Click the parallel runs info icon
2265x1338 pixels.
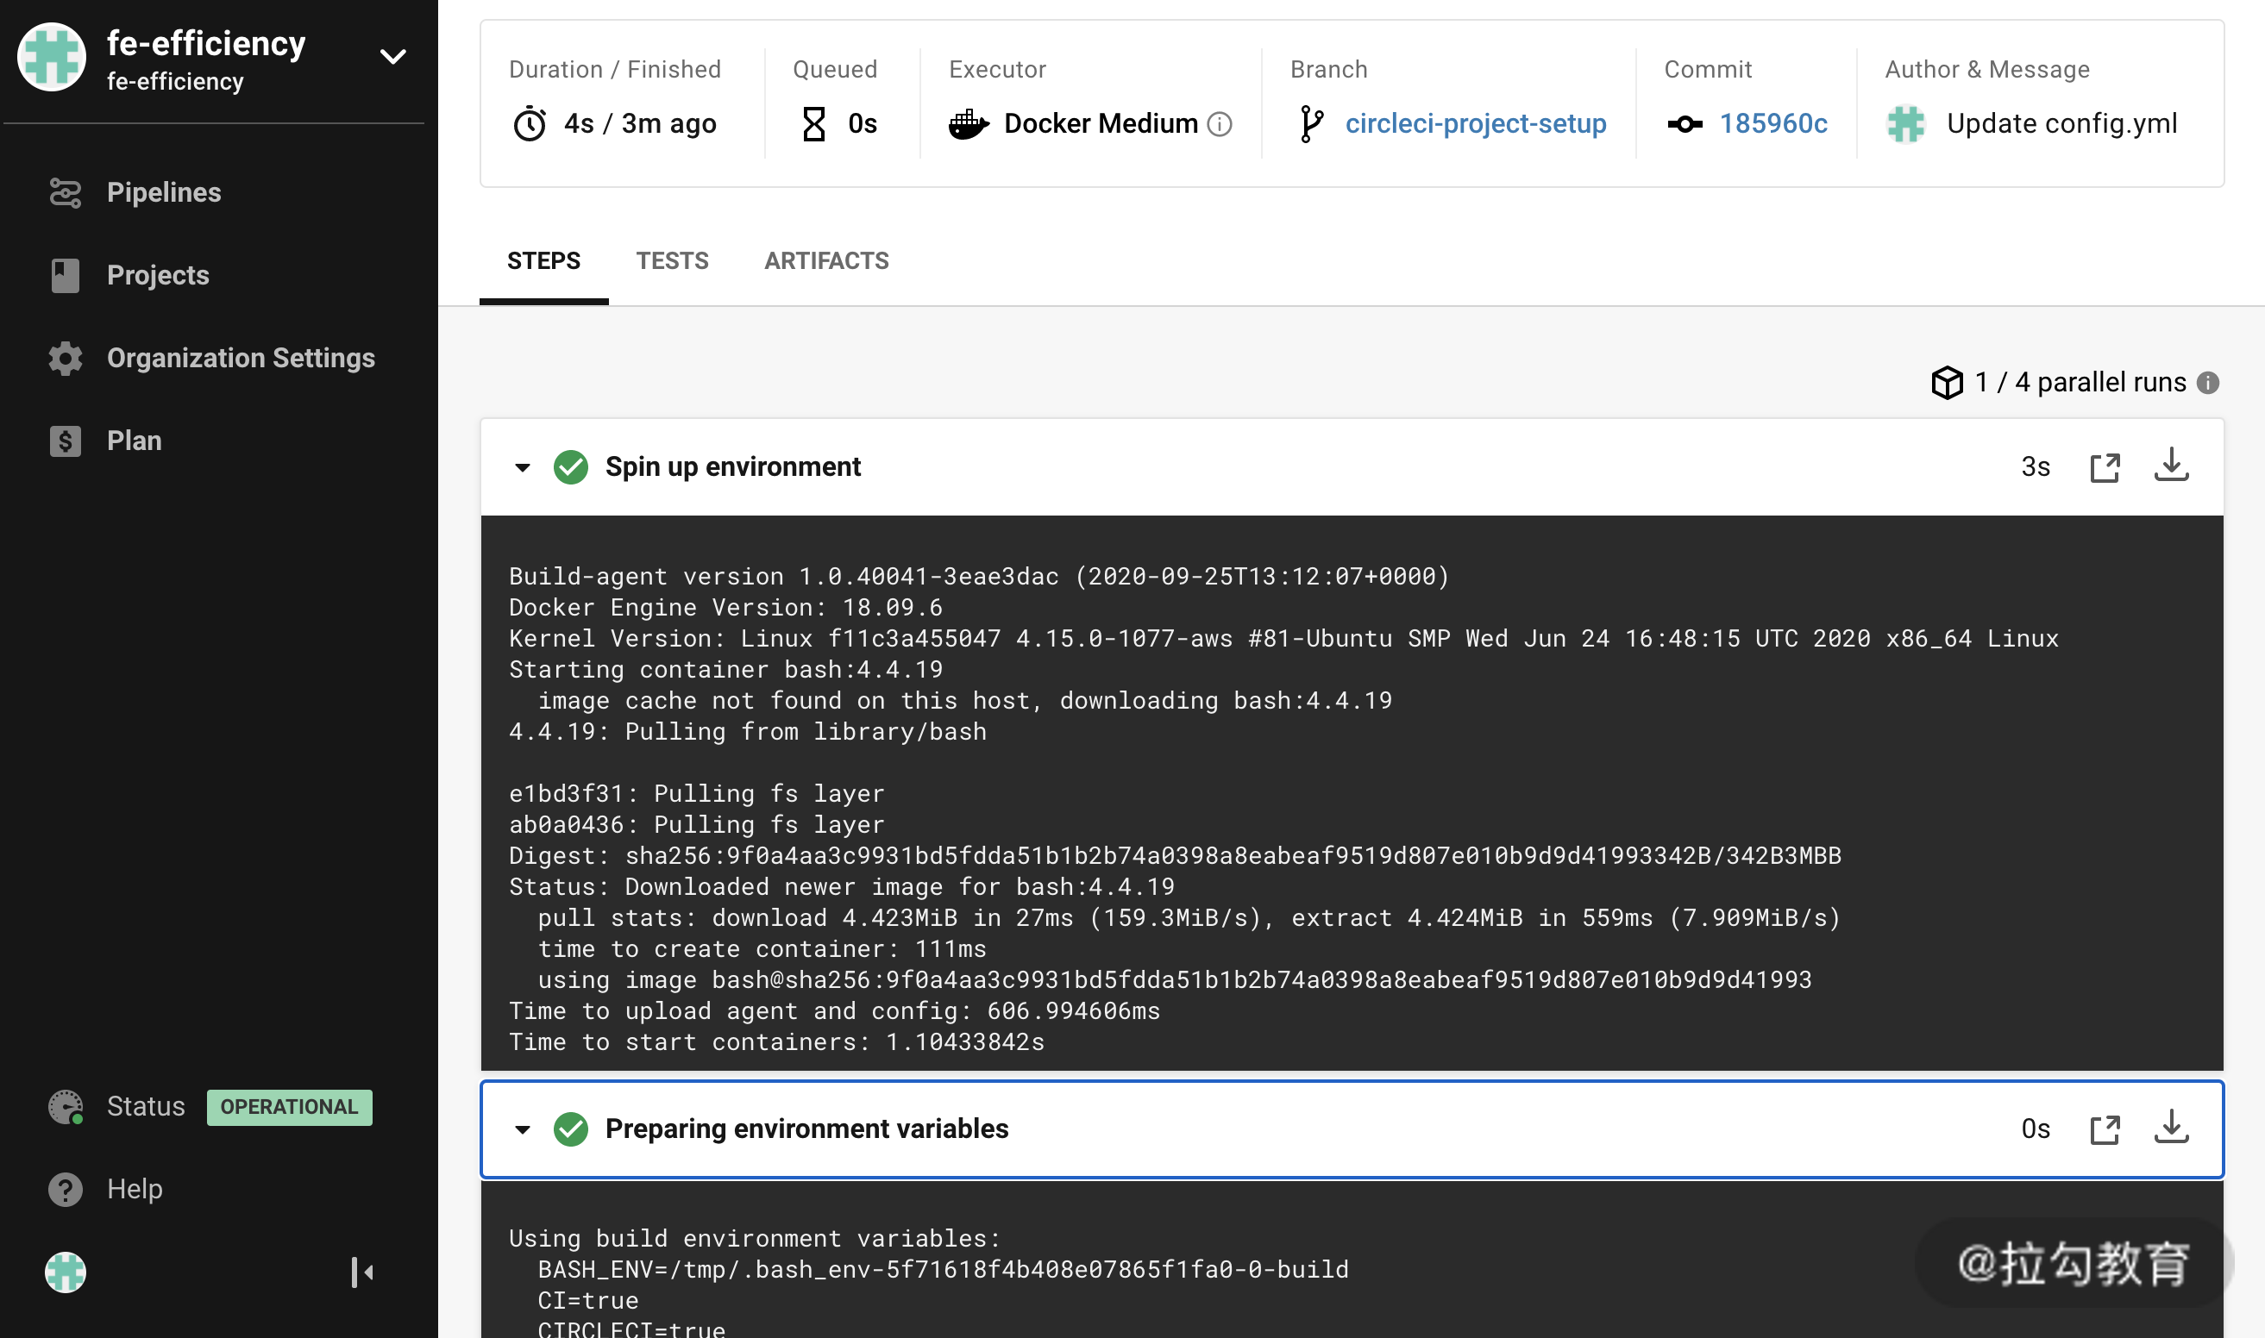pos(2207,382)
